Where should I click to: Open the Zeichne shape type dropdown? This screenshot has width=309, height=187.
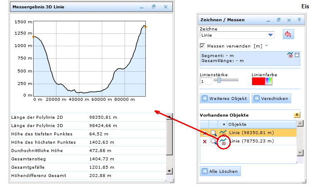coord(271,35)
